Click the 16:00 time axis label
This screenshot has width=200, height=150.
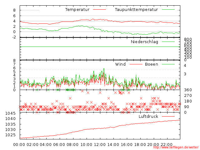[x=127, y=145]
